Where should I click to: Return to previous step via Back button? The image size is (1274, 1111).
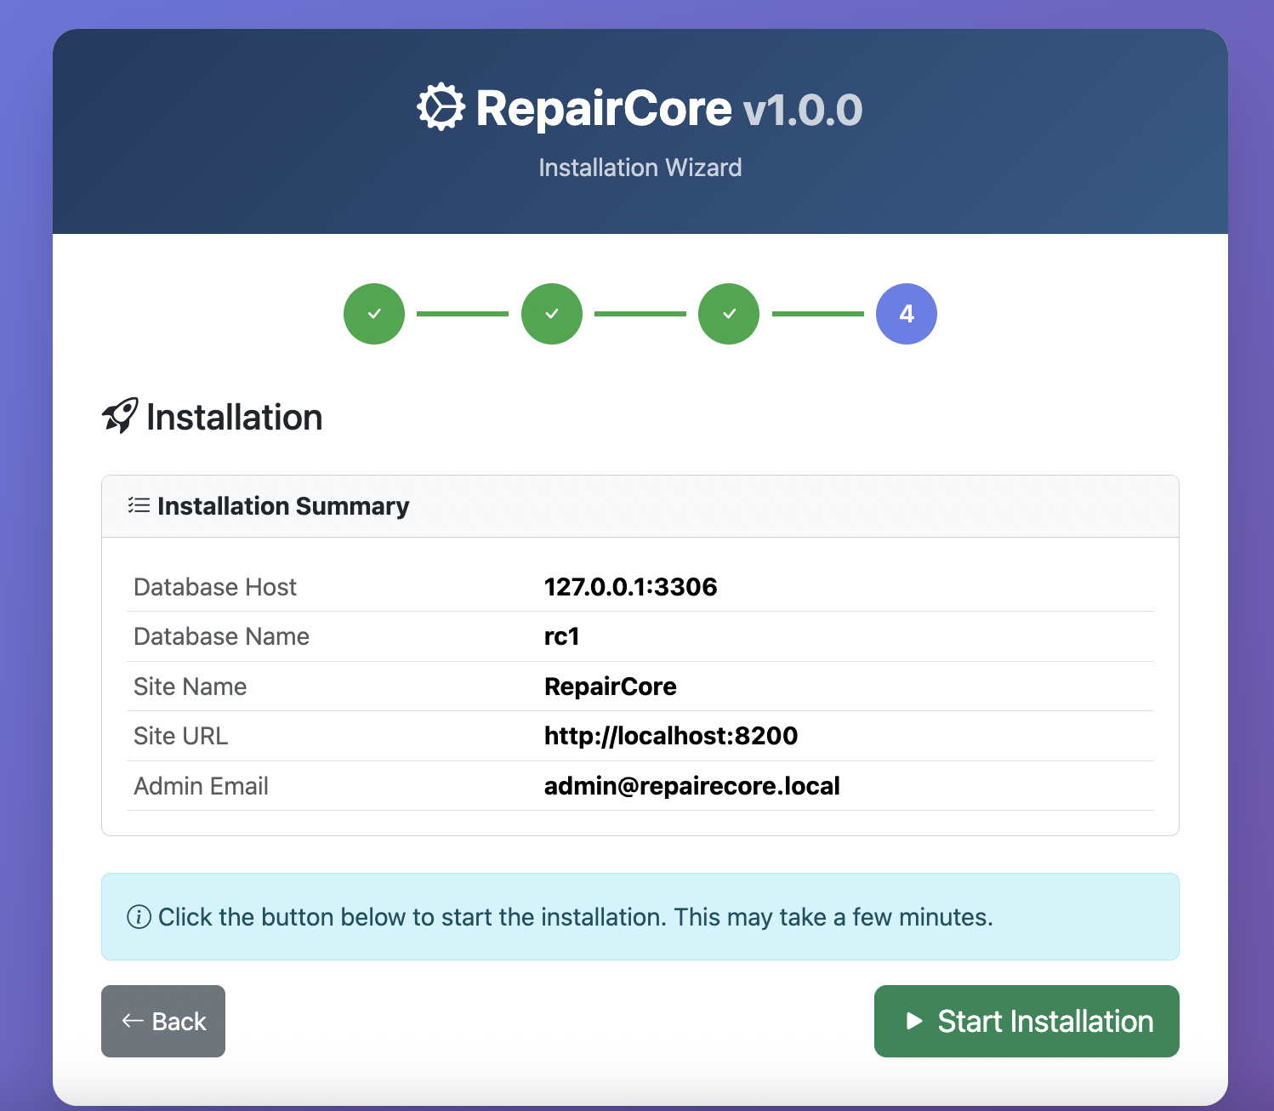pos(162,1021)
